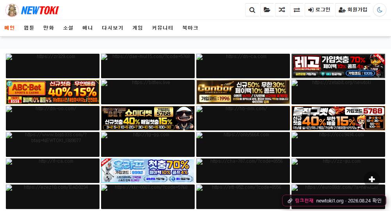Click the cha-787.com broken banner
Screen dimensions: 391x211
[243, 171]
